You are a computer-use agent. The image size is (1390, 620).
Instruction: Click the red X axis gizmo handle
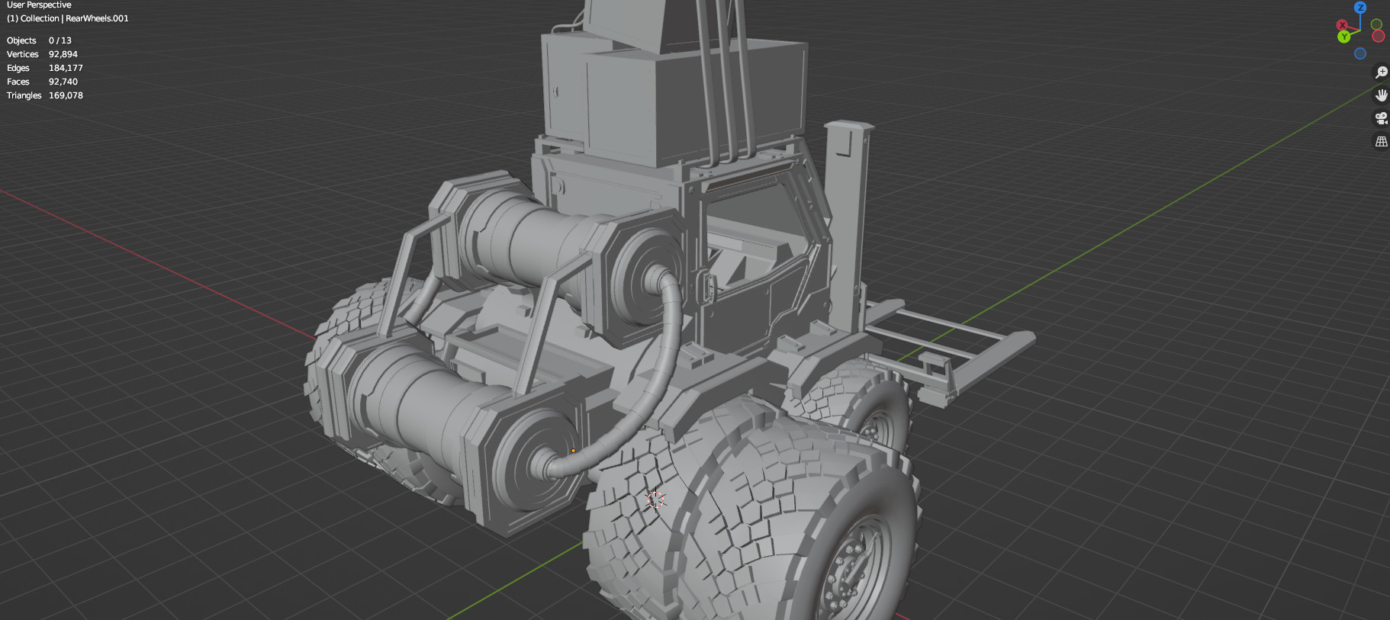pyautogui.click(x=1342, y=25)
